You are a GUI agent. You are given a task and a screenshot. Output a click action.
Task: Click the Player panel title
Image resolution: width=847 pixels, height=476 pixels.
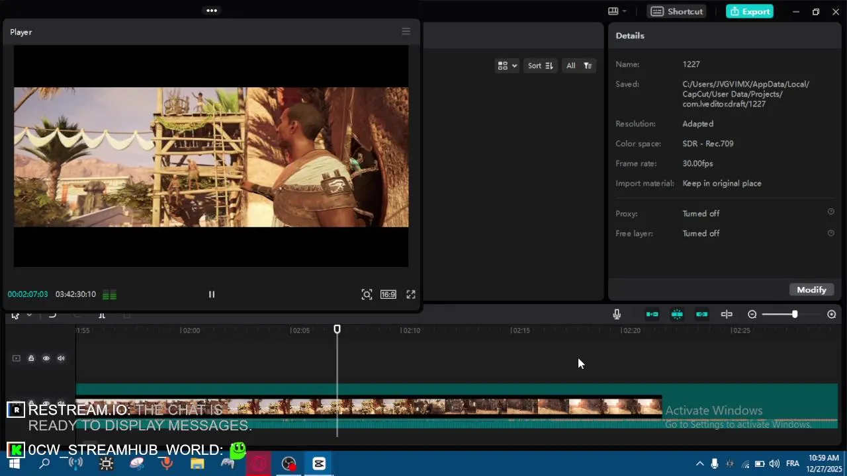click(21, 32)
